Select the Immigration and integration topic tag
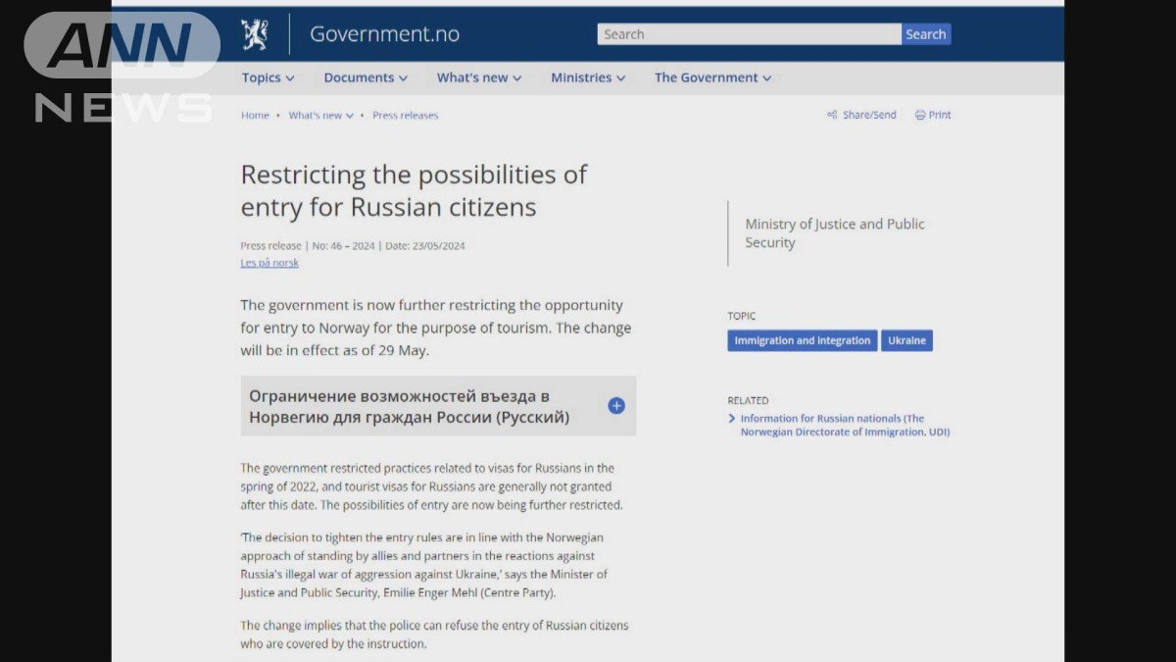Screen dimensions: 1176x662 coord(802,340)
